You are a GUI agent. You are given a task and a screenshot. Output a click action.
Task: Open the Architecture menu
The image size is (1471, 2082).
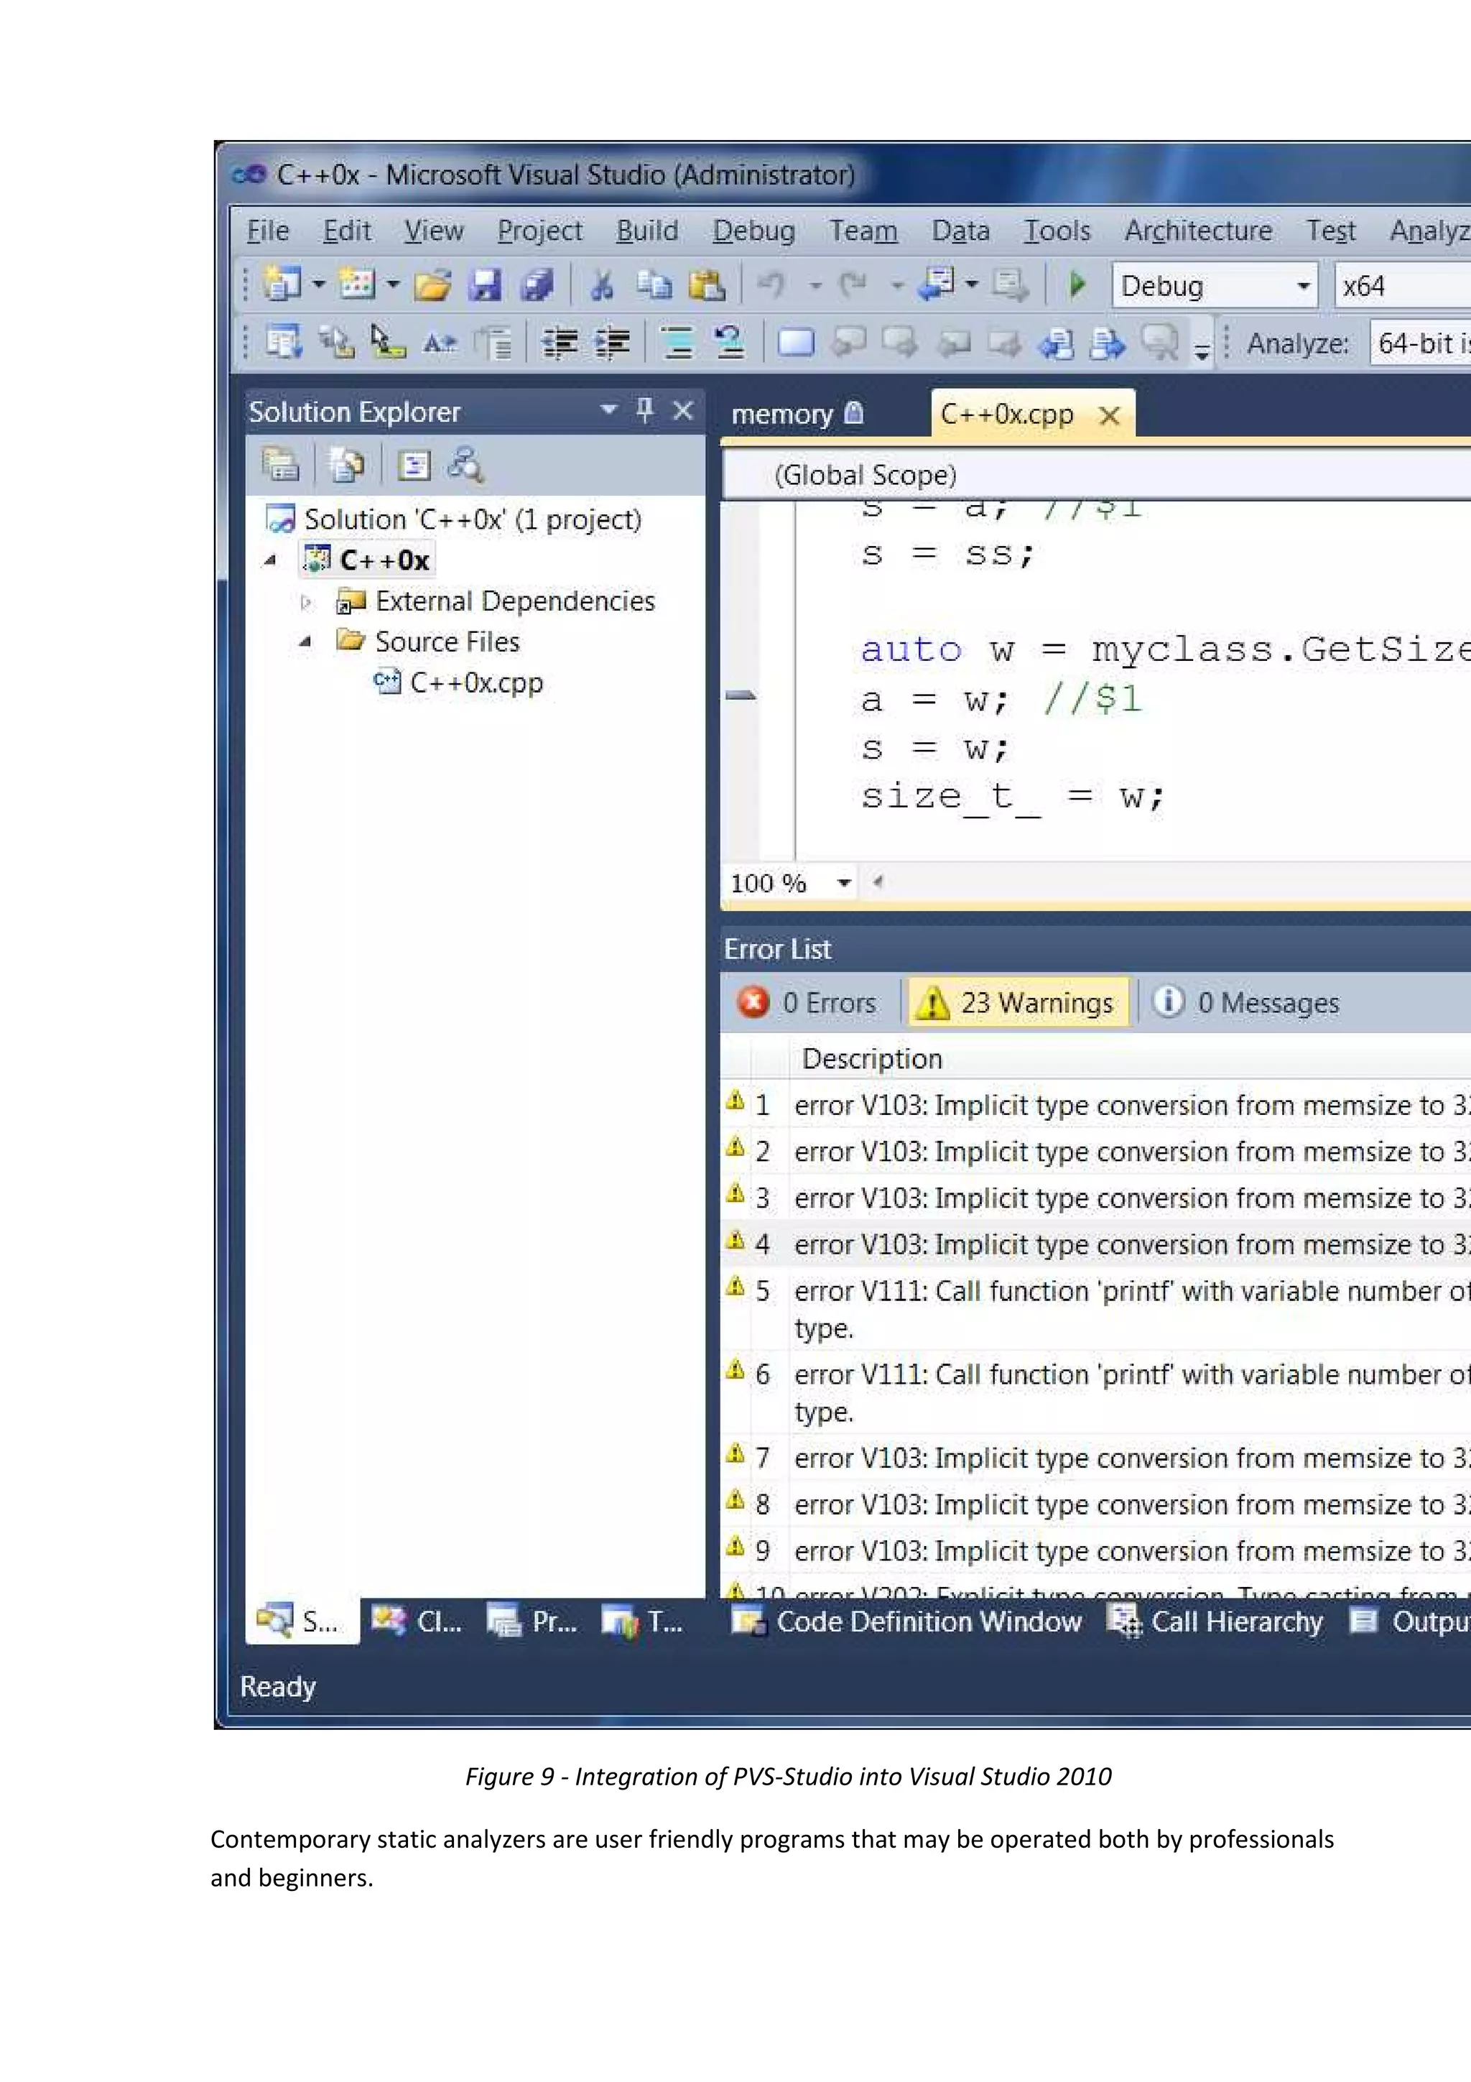click(x=1197, y=231)
